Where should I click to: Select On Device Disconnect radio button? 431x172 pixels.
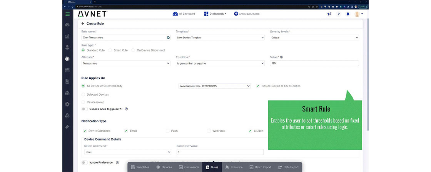pyautogui.click(x=133, y=50)
